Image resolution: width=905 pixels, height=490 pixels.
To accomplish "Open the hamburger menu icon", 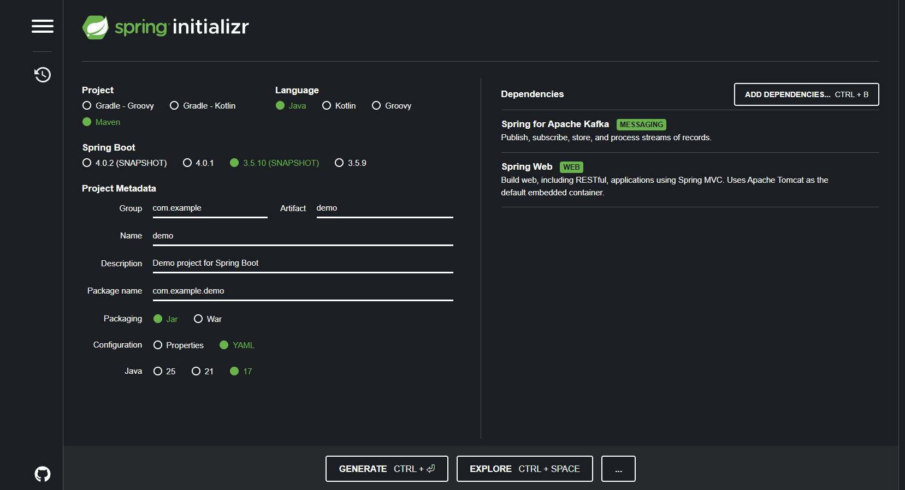I will (43, 26).
